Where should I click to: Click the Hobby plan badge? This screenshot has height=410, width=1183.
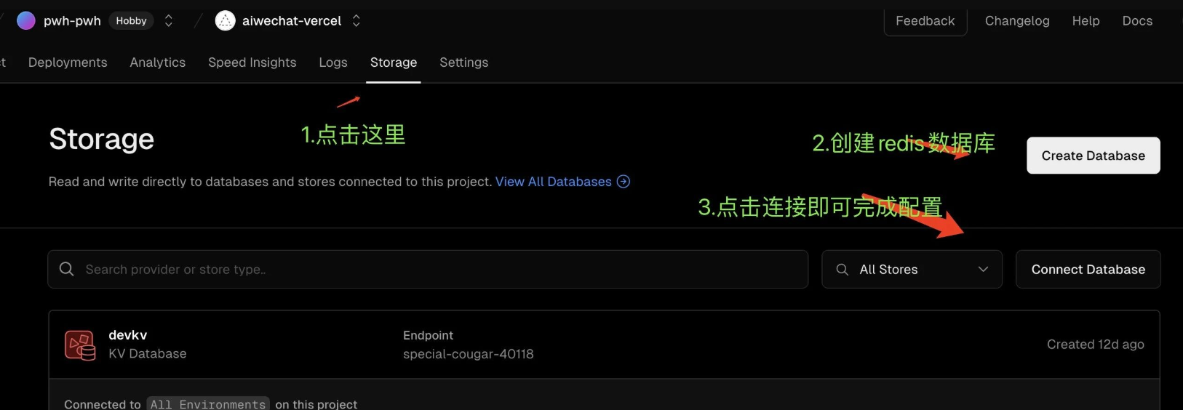point(132,21)
